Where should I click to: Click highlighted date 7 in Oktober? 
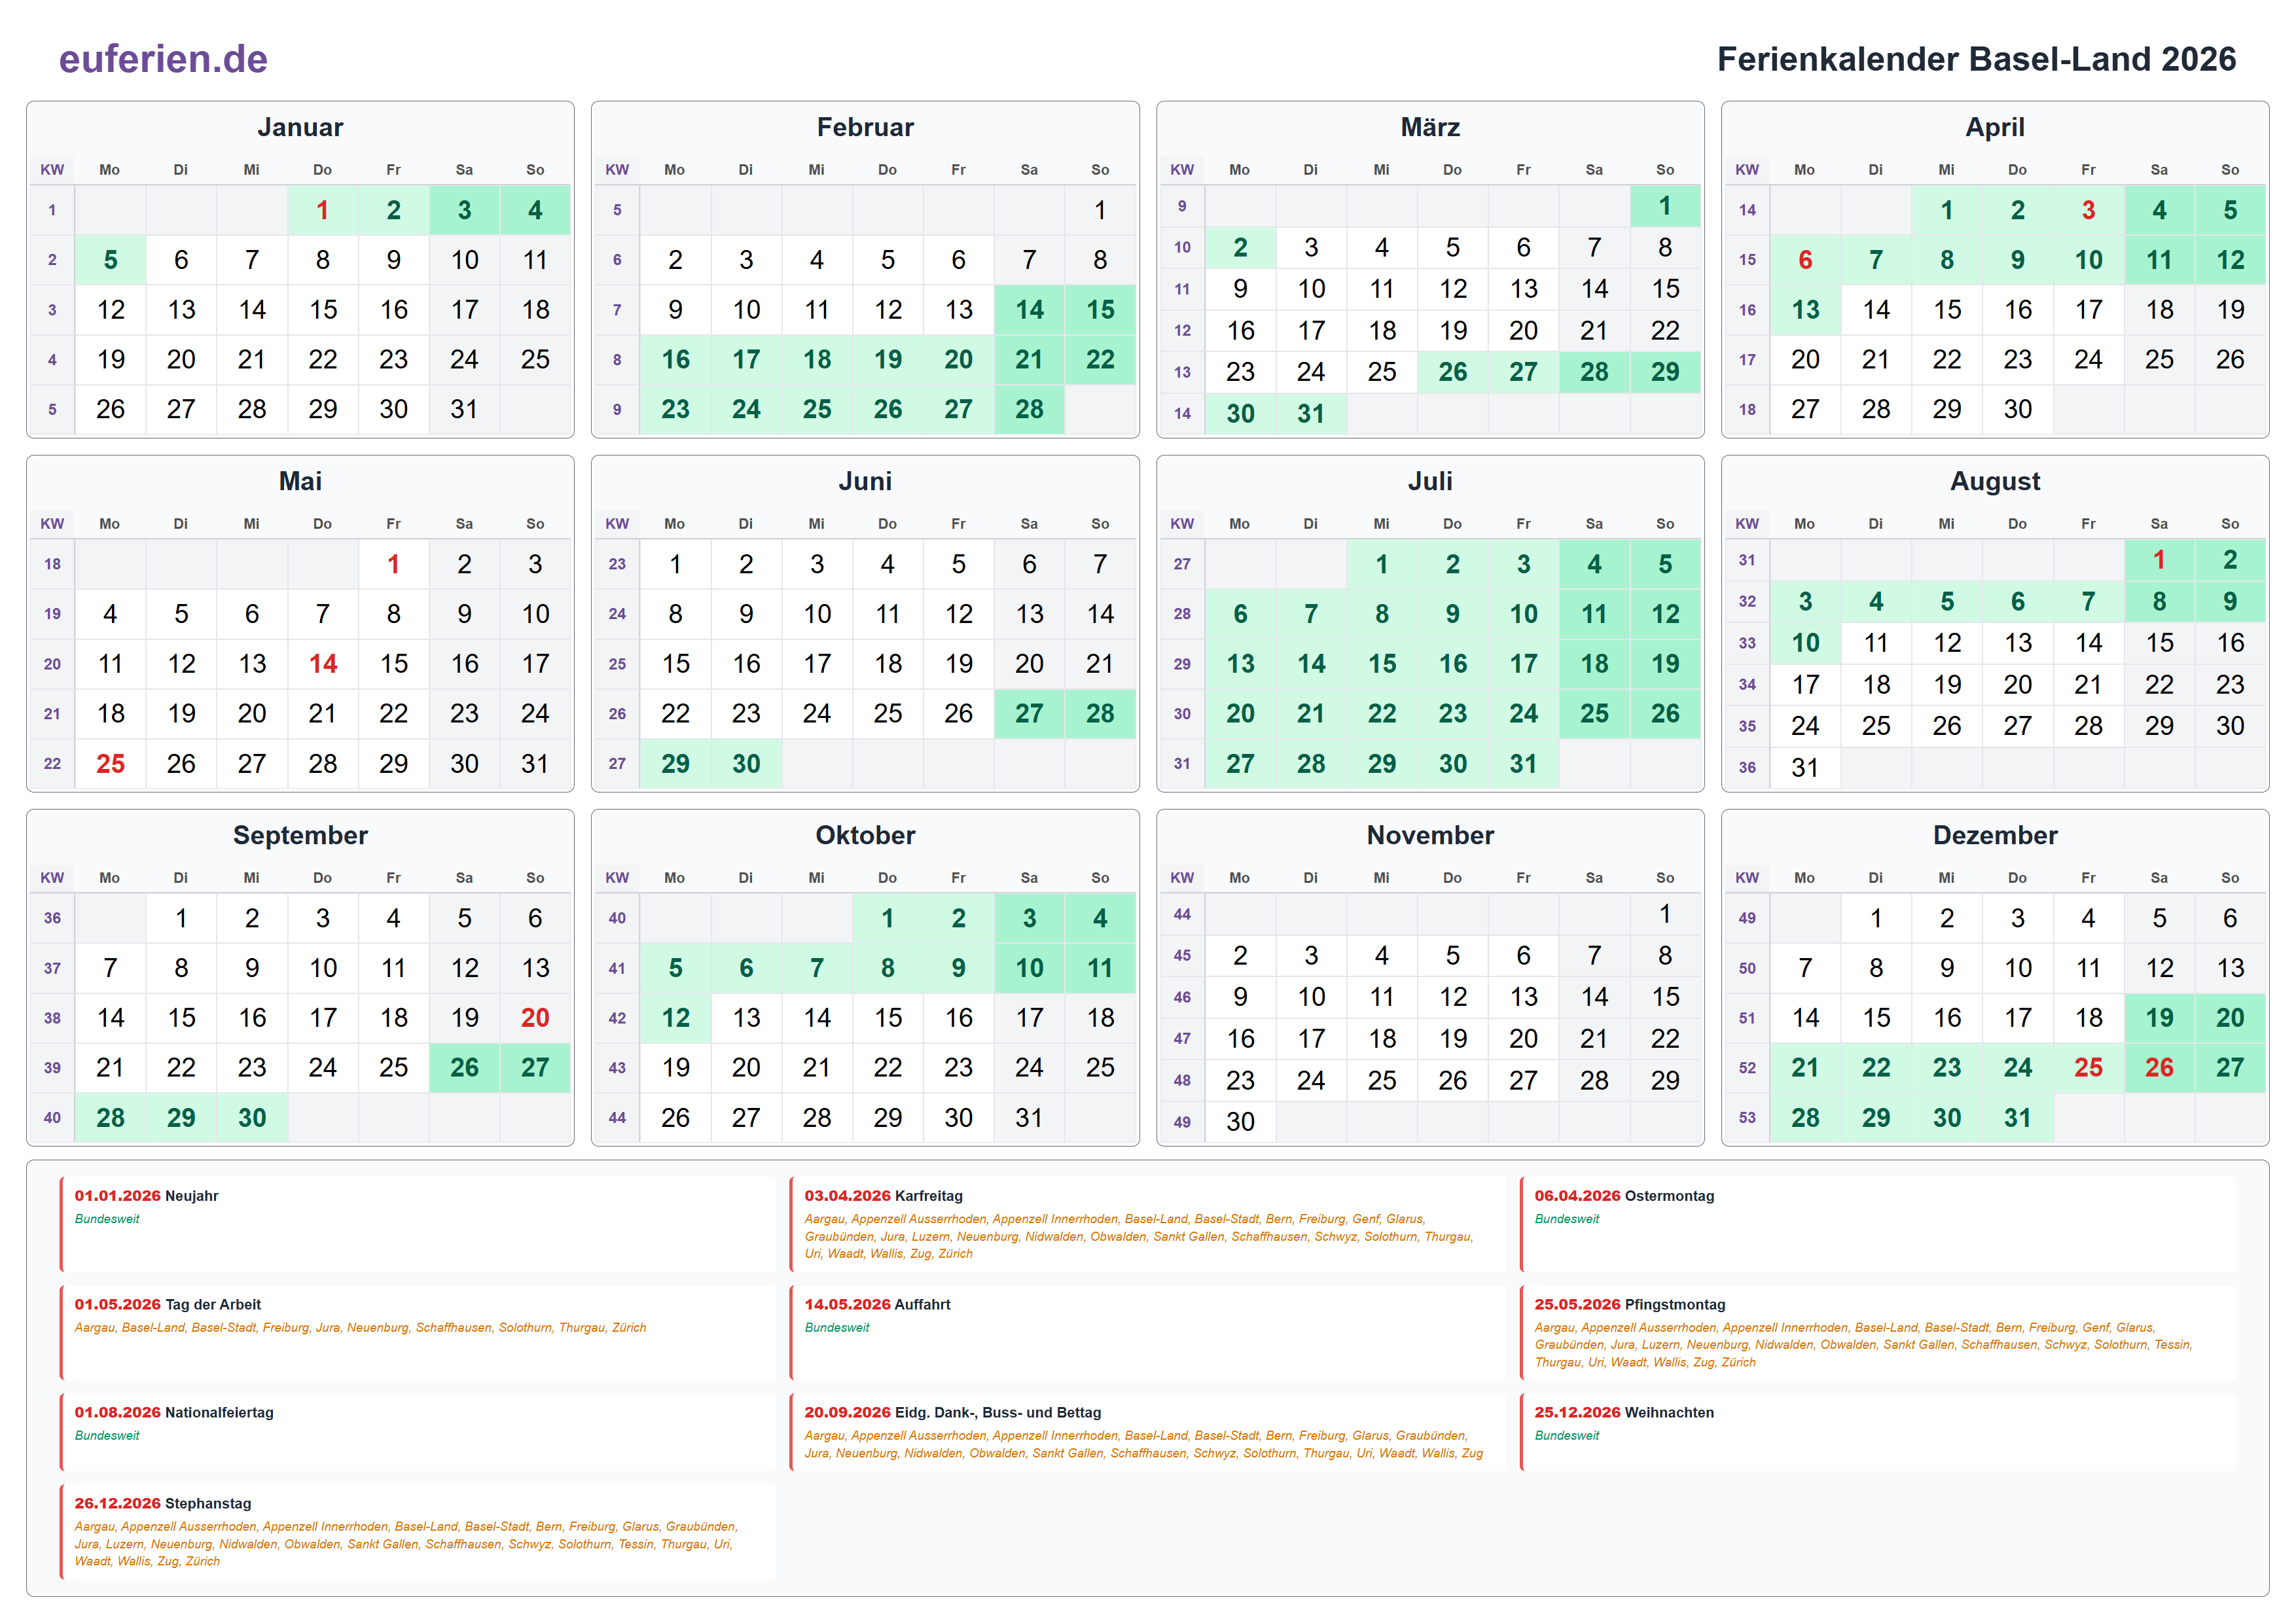(817, 968)
